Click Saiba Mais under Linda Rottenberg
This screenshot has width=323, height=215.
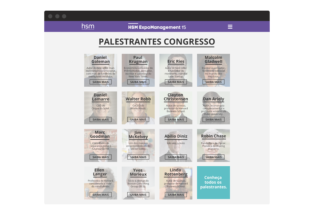pos(176,195)
